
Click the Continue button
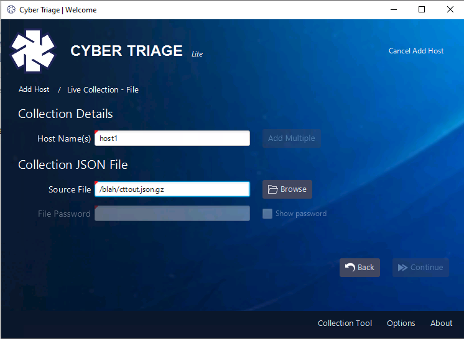(420, 268)
